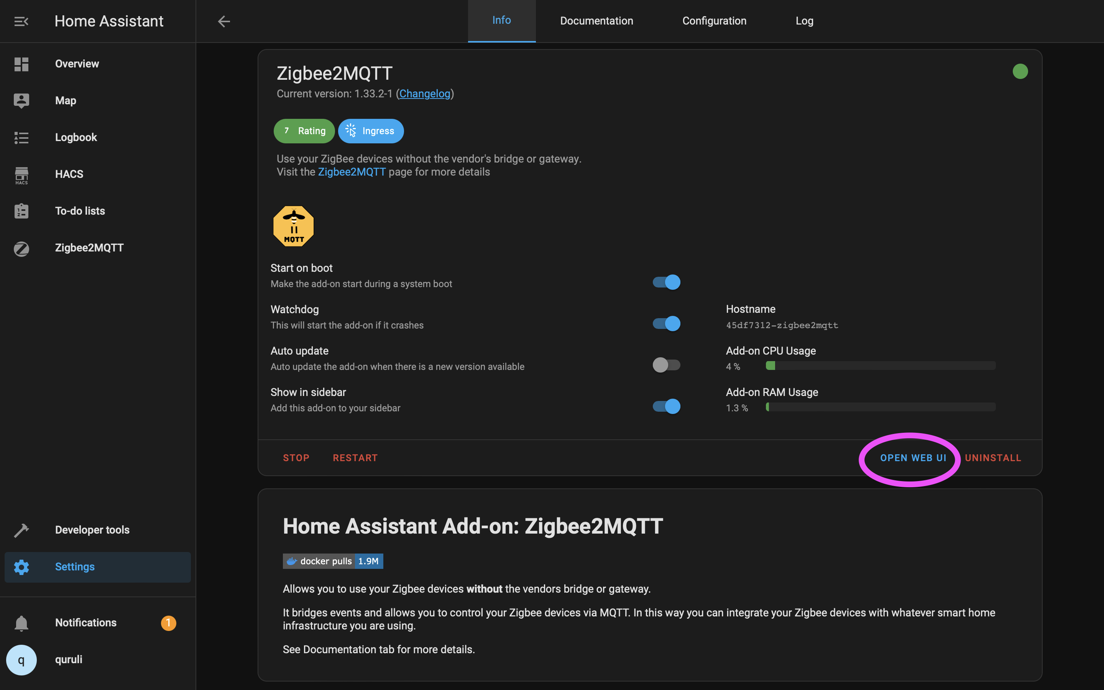Viewport: 1104px width, 690px height.
Task: Click the green running status indicator
Action: coord(1020,71)
